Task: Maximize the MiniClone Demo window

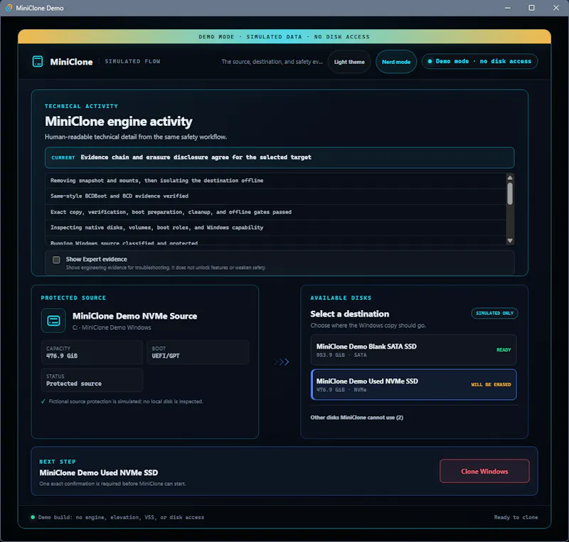Action: coord(531,8)
